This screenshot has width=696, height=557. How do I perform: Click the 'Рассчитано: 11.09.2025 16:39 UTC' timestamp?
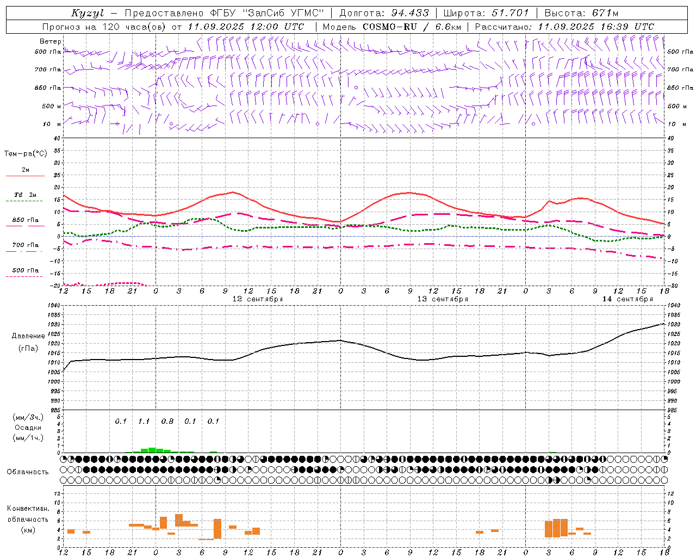pyautogui.click(x=564, y=27)
